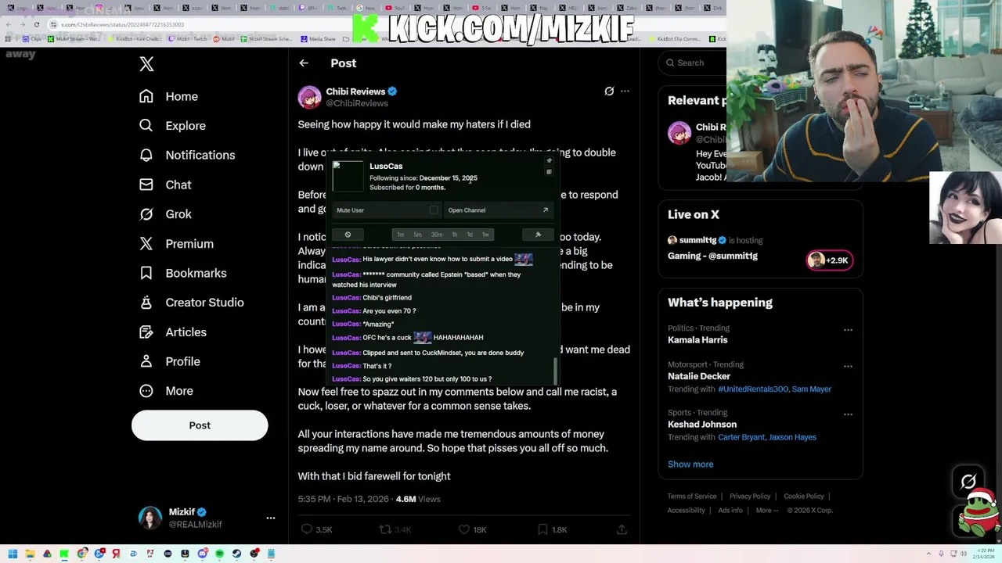Click icon below pin on user card
This screenshot has height=563, width=1002.
tap(549, 172)
